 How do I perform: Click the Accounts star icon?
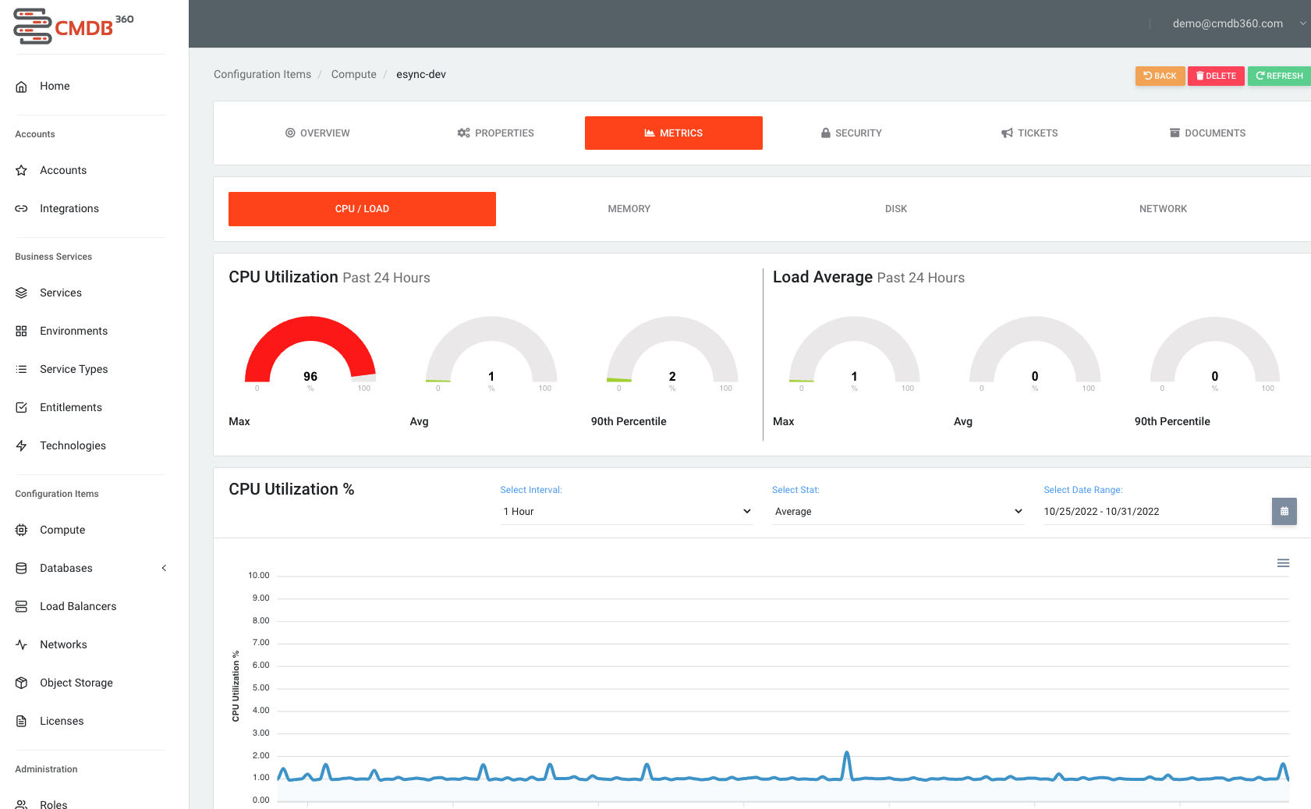22,170
